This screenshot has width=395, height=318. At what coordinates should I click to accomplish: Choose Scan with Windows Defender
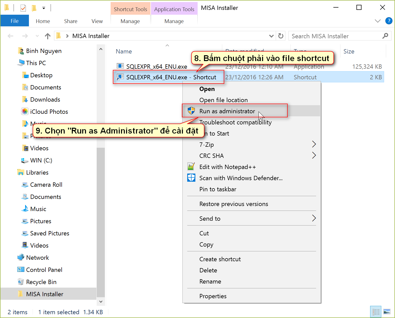point(241,178)
